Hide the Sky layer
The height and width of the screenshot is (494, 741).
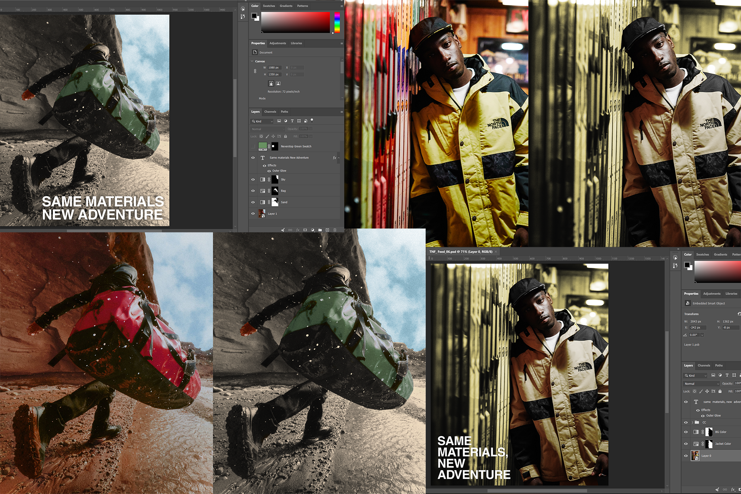tap(253, 179)
